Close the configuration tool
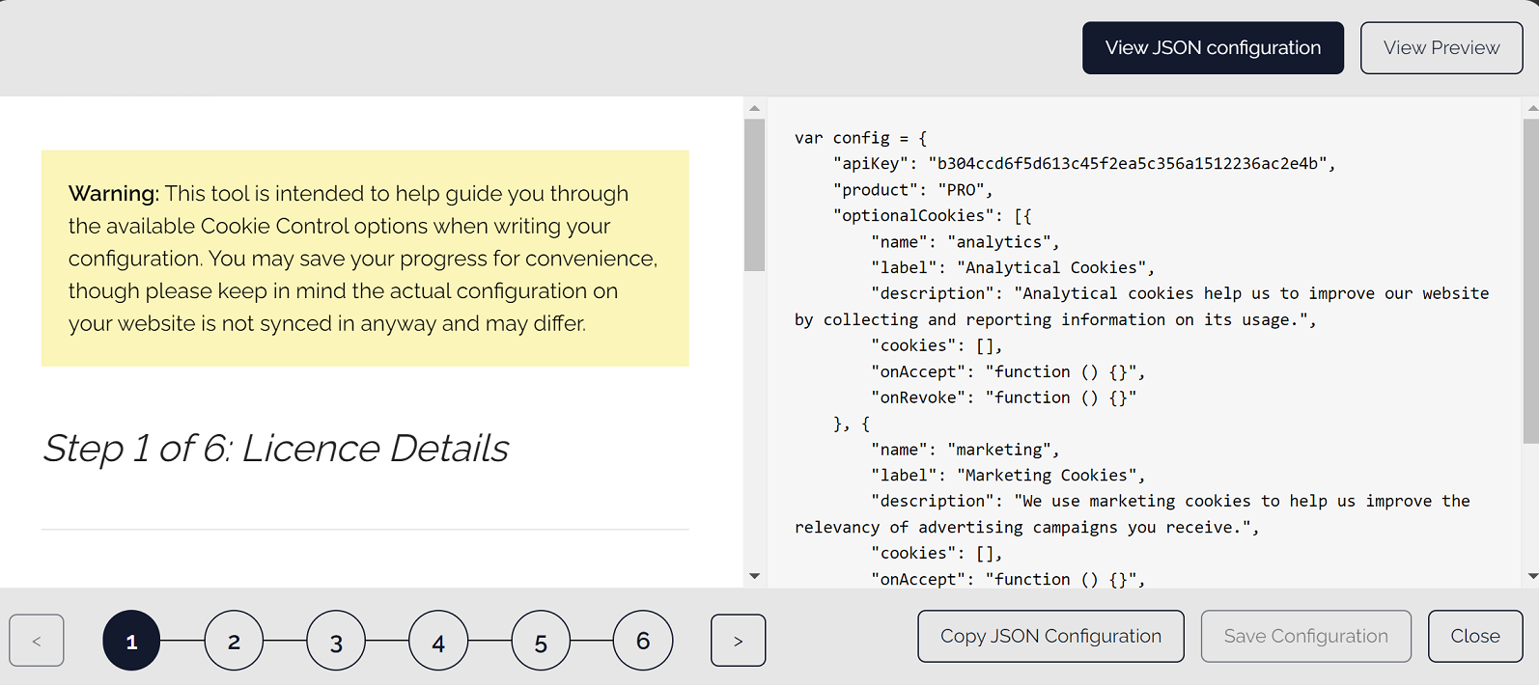 (x=1475, y=636)
